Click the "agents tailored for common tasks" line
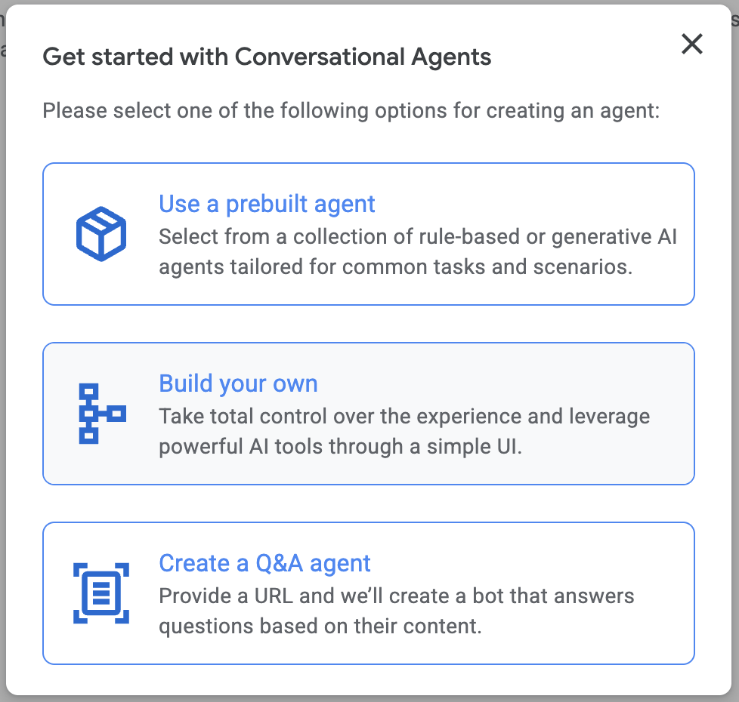The height and width of the screenshot is (702, 739). point(394,267)
